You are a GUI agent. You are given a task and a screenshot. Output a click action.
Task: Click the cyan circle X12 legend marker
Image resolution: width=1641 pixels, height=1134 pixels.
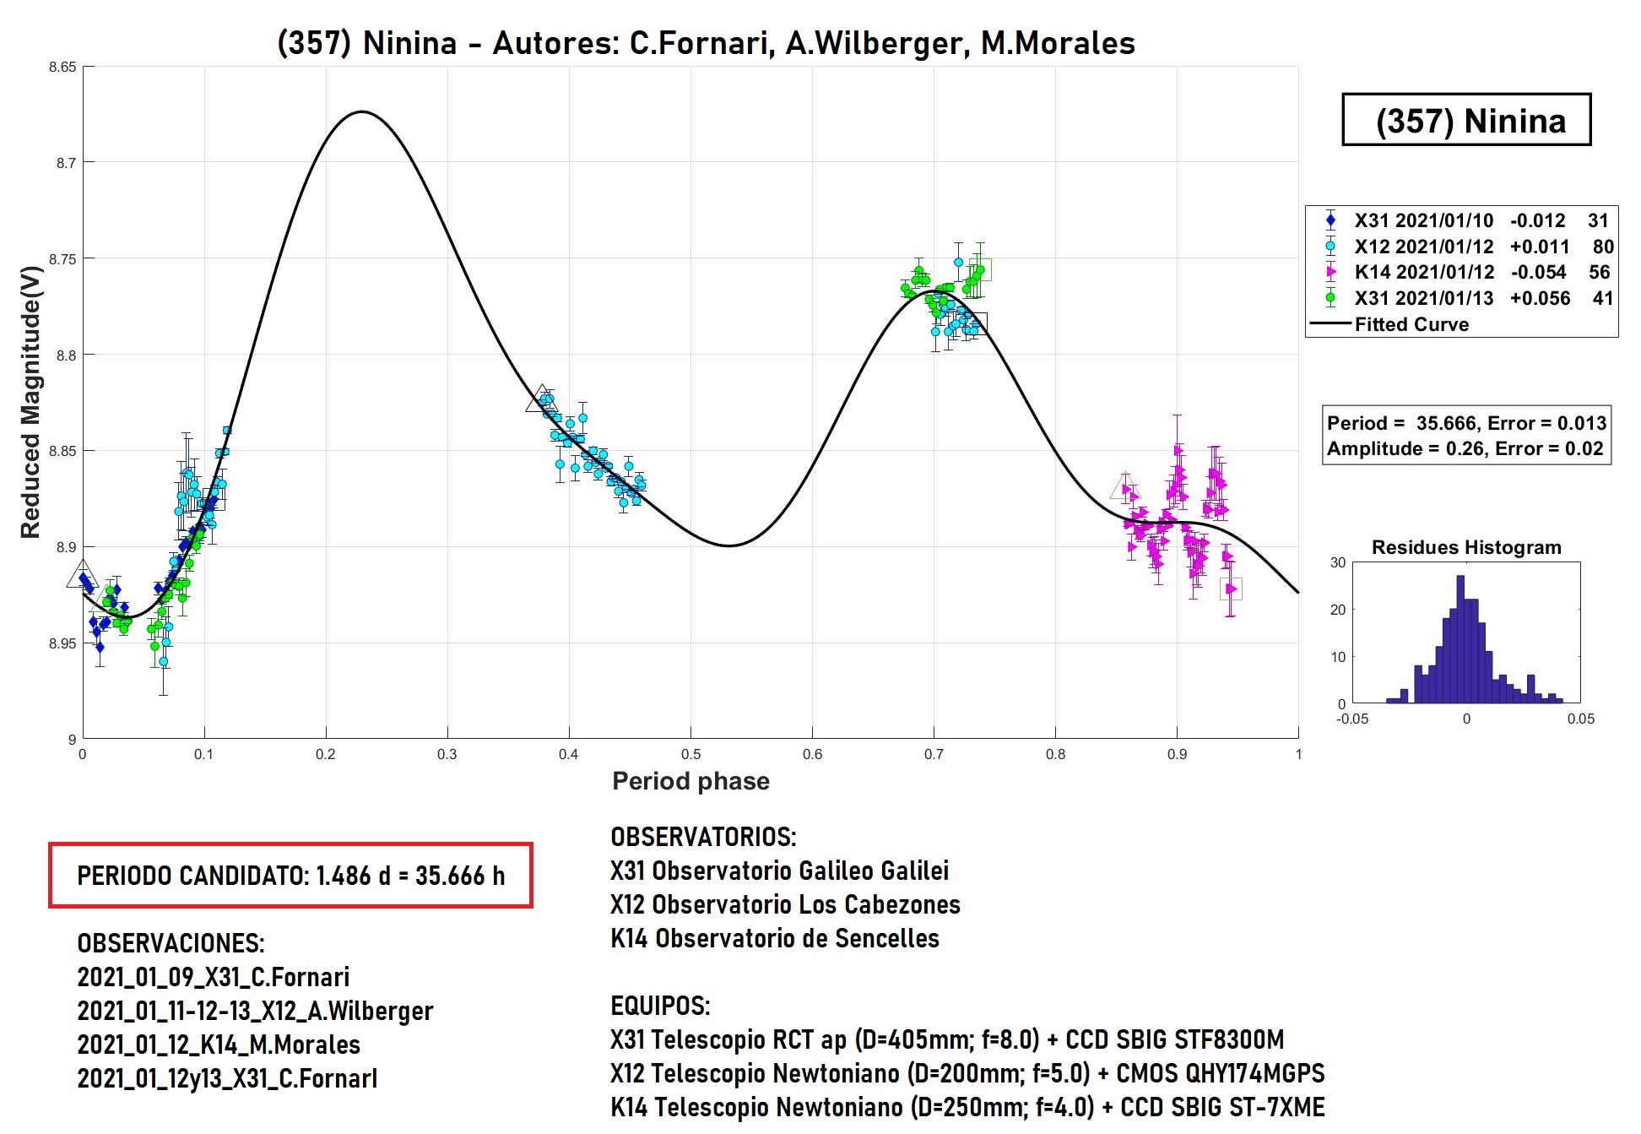click(x=1330, y=247)
